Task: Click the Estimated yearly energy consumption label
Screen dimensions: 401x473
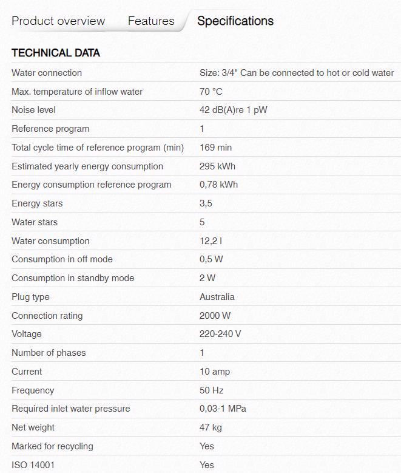Action: [87, 166]
